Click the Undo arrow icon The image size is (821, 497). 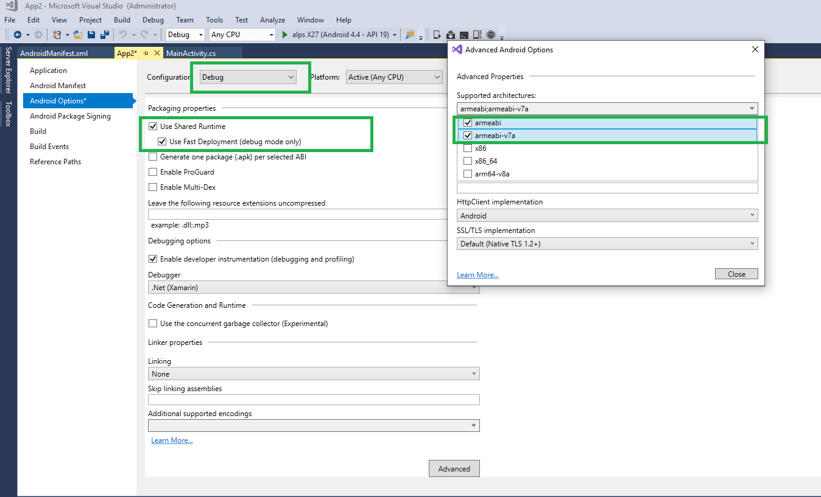coord(123,35)
